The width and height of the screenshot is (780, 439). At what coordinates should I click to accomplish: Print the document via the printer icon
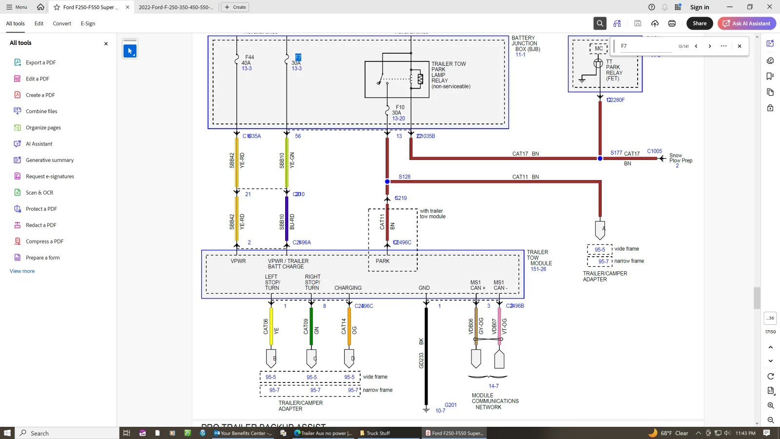(672, 23)
